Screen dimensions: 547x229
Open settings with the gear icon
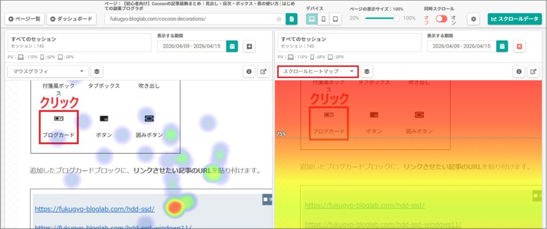click(x=473, y=19)
